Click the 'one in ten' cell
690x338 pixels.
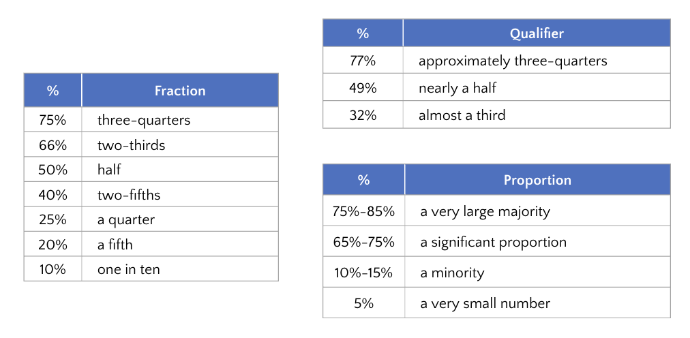pyautogui.click(x=129, y=269)
